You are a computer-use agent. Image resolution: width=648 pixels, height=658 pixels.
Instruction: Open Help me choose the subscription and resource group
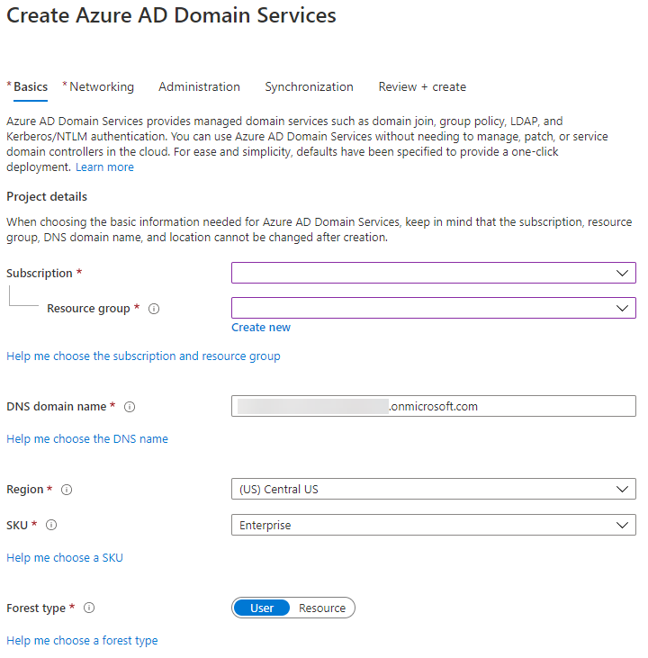click(x=143, y=356)
